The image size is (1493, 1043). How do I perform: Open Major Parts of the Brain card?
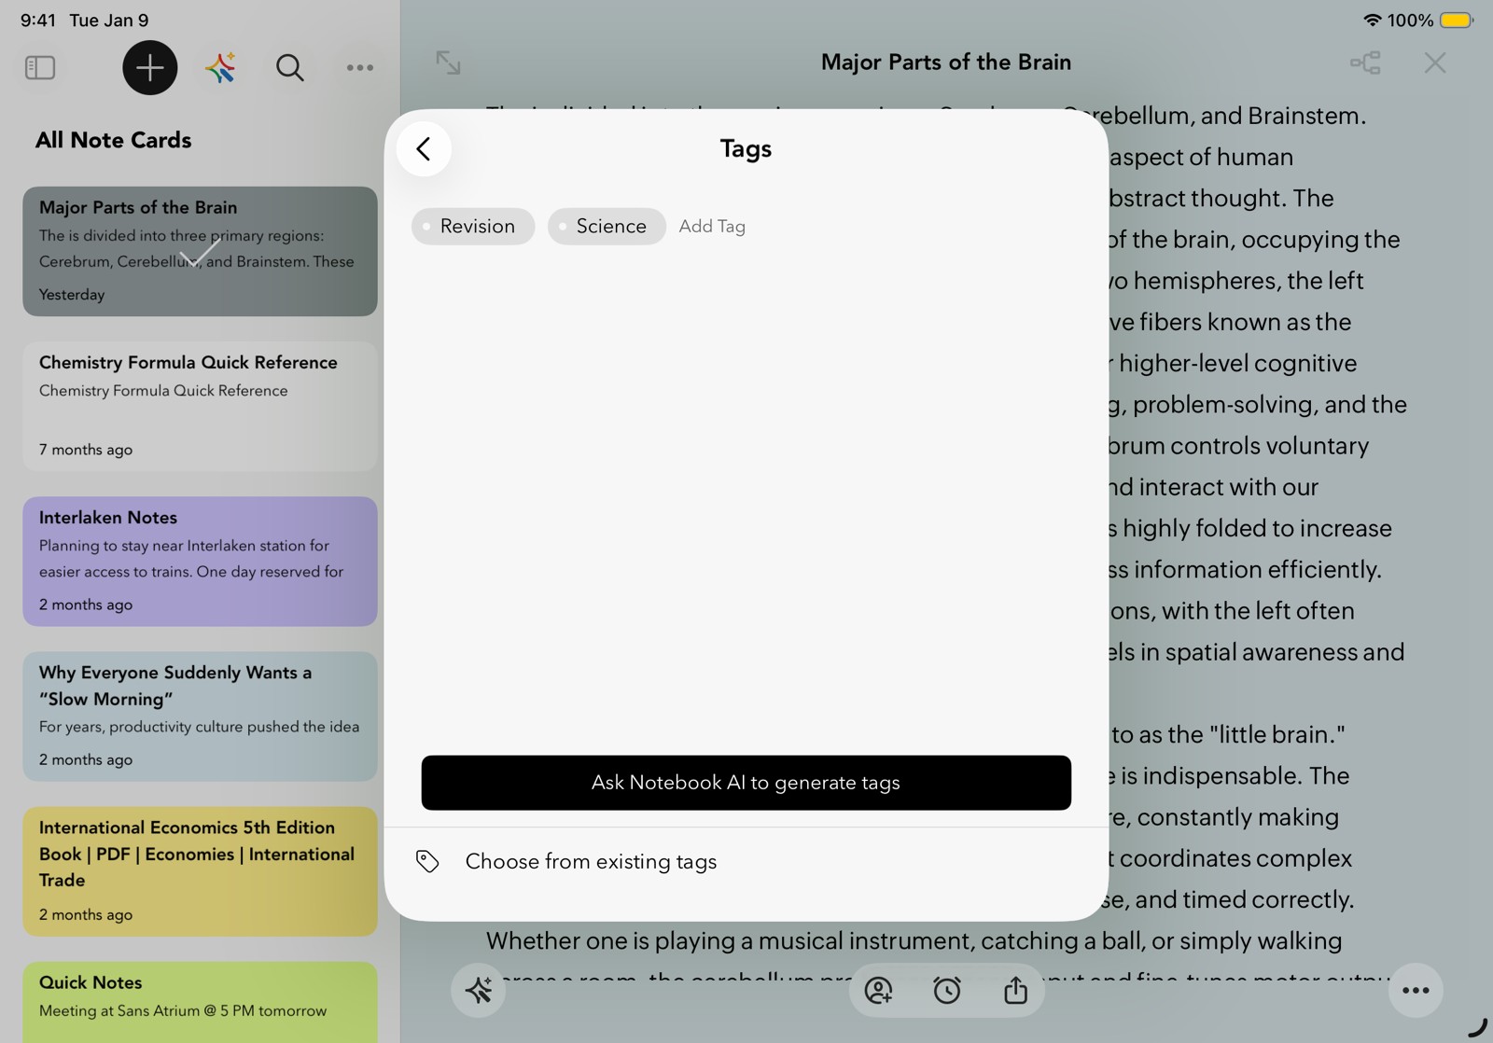coord(200,251)
